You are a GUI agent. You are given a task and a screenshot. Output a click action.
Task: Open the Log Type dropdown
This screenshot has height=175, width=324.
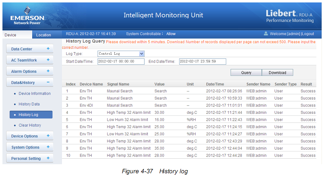141,54
